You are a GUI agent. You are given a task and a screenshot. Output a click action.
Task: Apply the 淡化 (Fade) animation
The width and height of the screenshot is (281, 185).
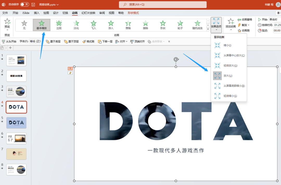(76, 25)
